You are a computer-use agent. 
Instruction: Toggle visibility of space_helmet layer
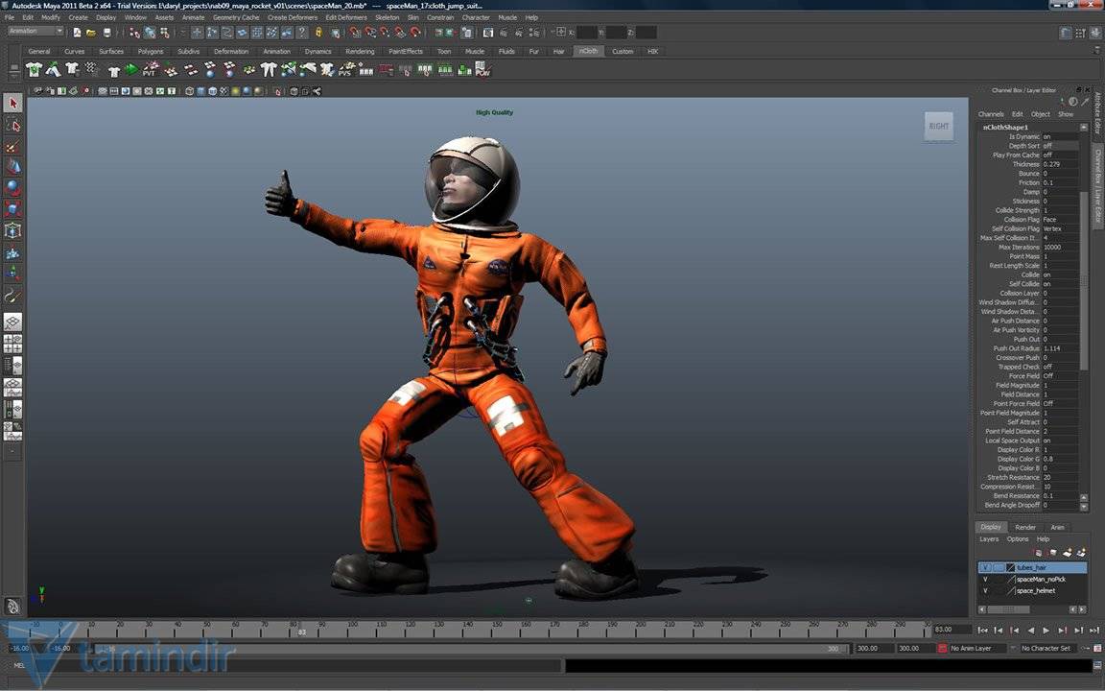985,591
